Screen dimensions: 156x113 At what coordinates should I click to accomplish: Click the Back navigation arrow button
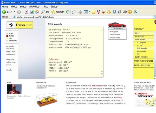pos(4,12)
